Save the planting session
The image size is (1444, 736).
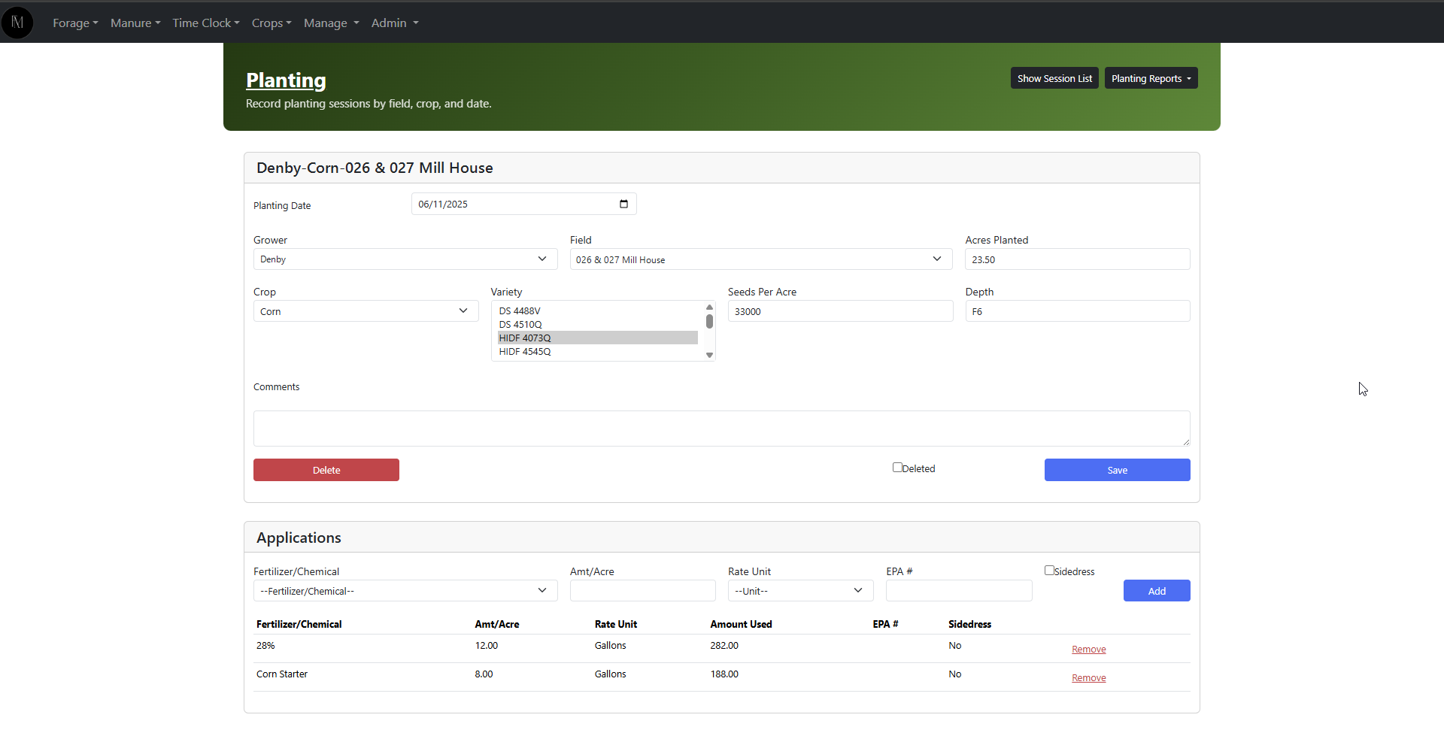(1117, 470)
